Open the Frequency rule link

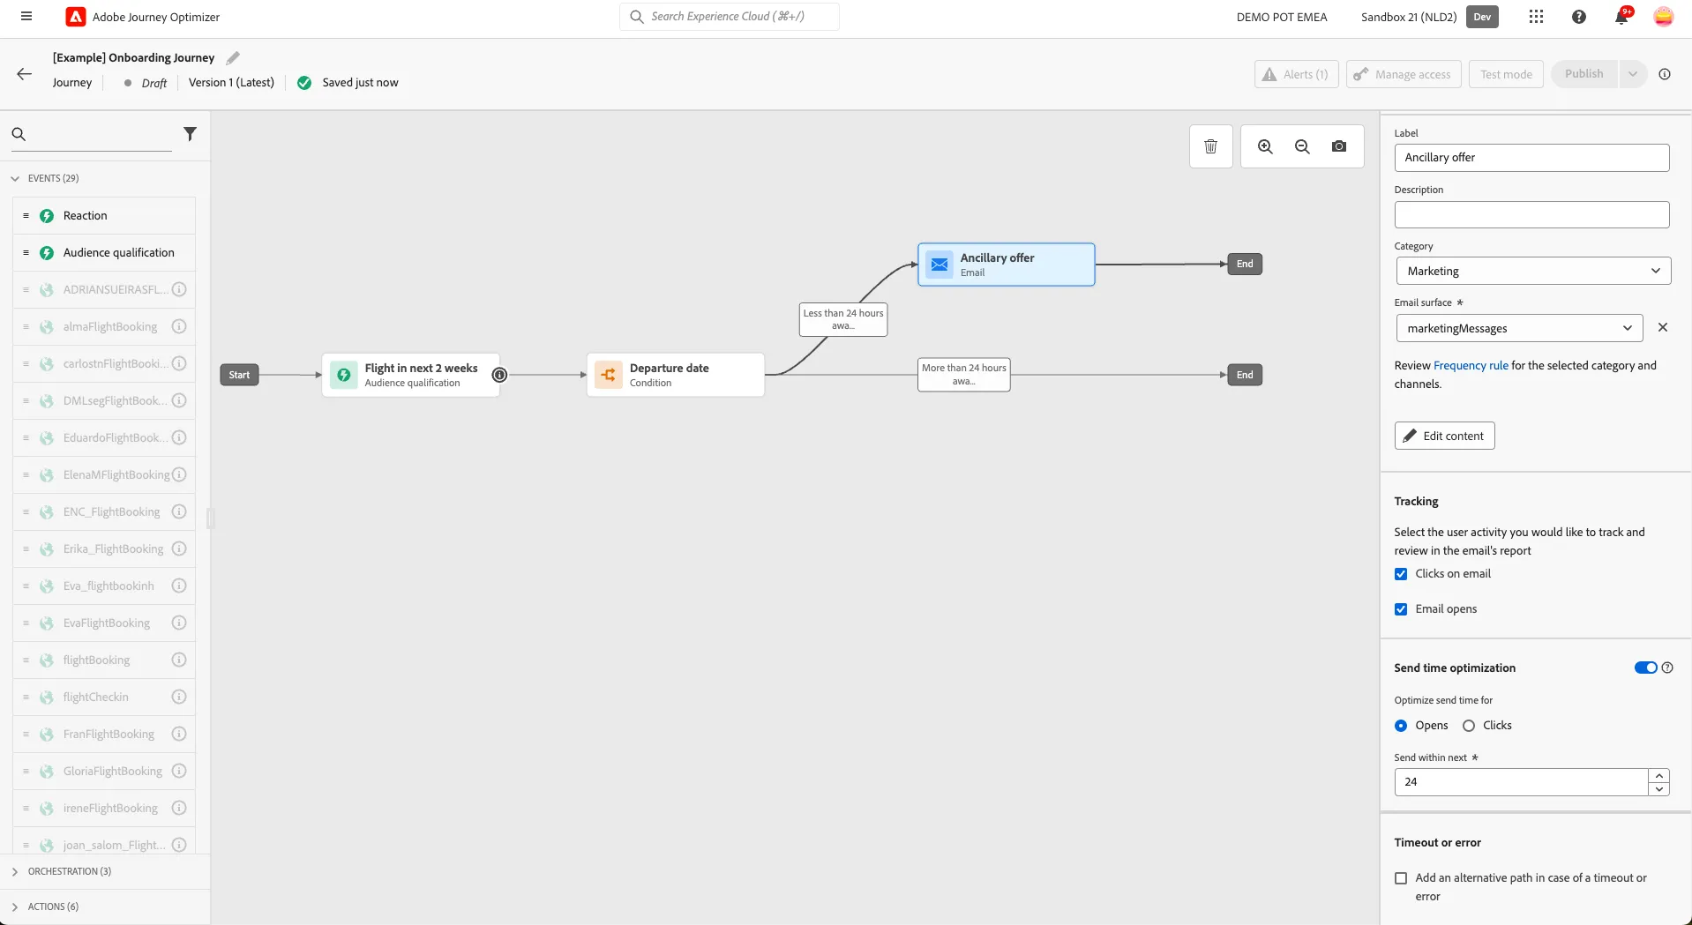point(1471,365)
